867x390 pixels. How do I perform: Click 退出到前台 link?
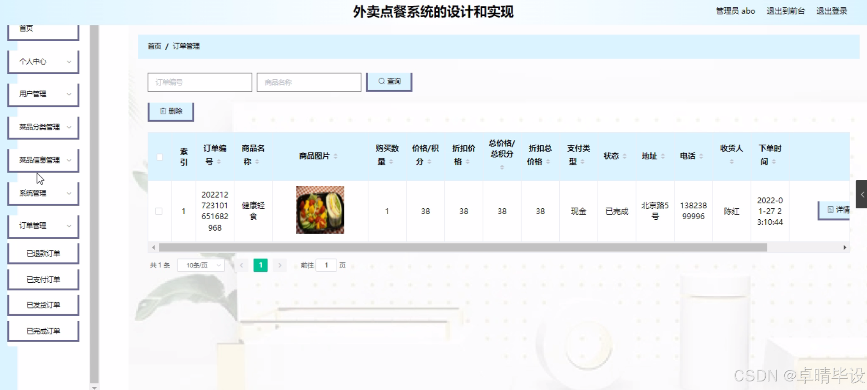point(785,11)
